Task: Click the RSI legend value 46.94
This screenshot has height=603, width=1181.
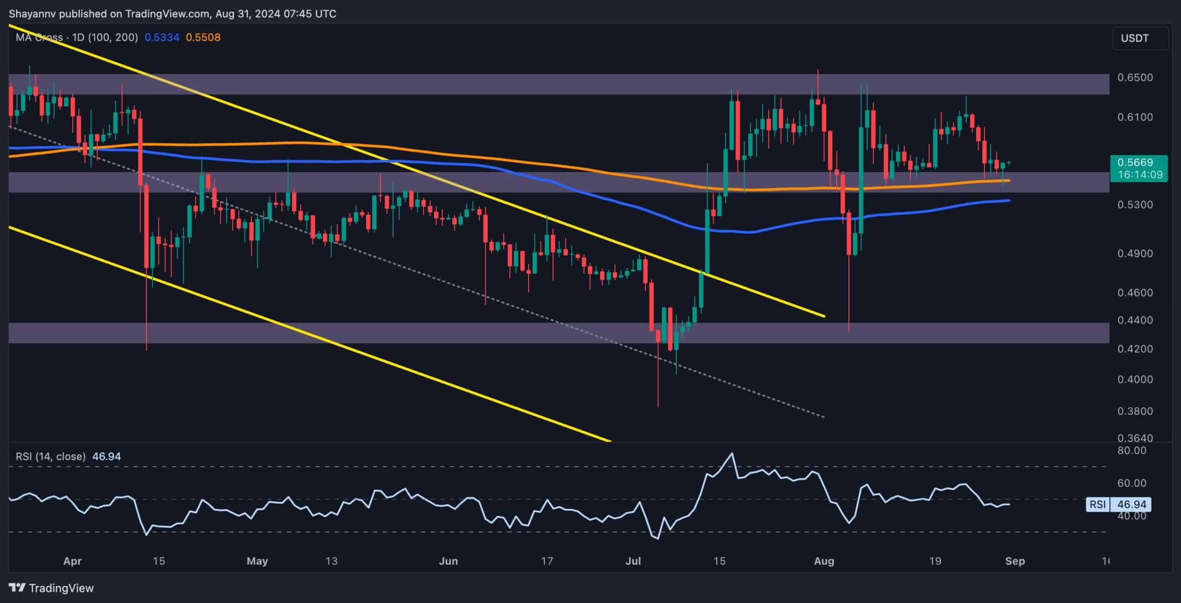Action: tap(107, 456)
